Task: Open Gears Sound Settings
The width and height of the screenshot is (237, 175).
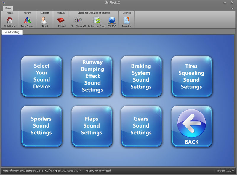Action: point(141,126)
